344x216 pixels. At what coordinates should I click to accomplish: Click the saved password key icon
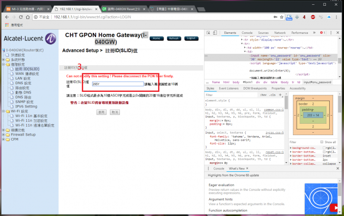275,17
